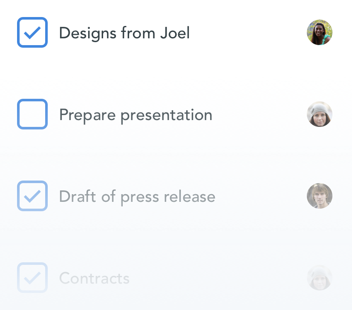Select the Prepare presentation row
352x310 pixels.
point(176,114)
